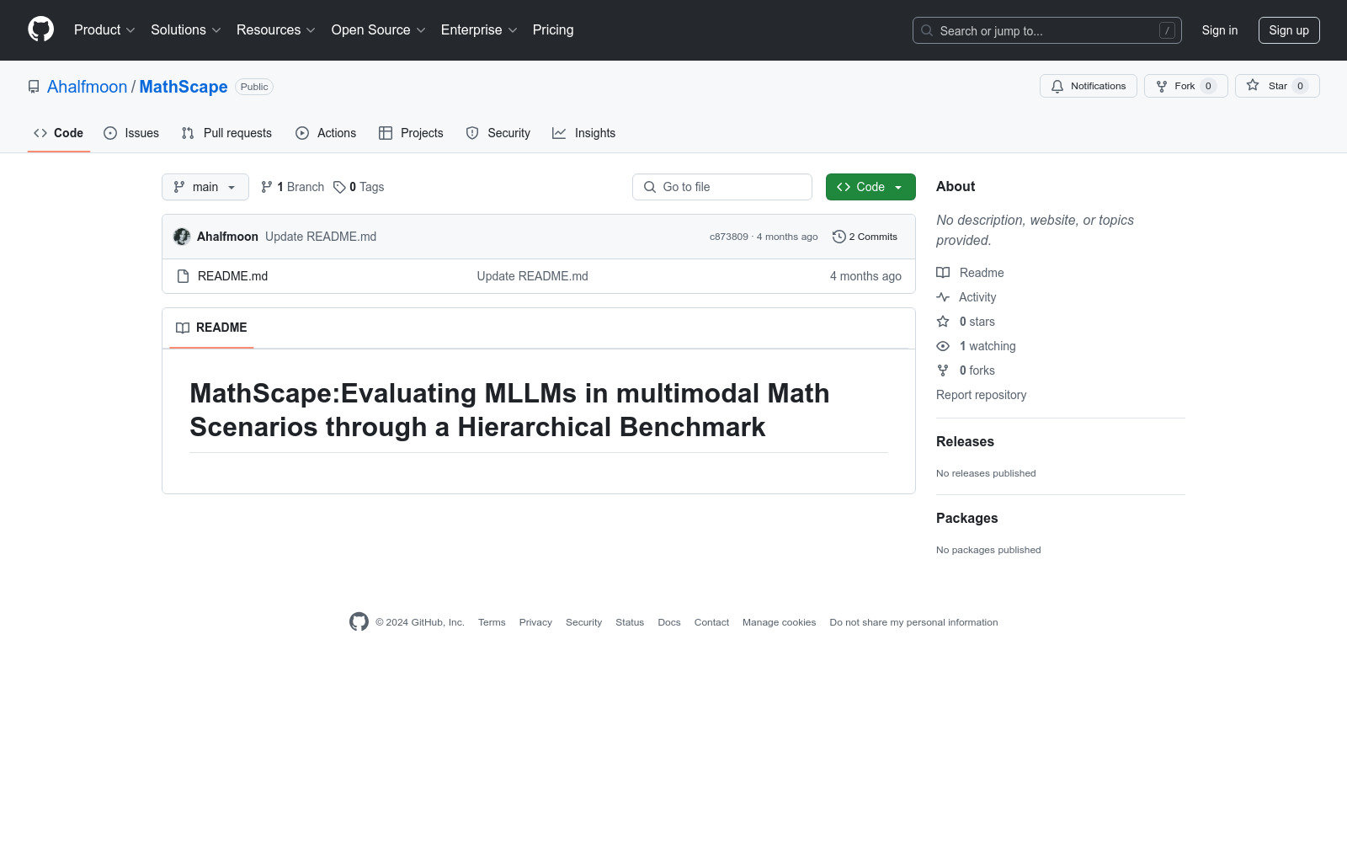Image resolution: width=1347 pixels, height=842 pixels.
Task: Click the Sign up button
Action: pos(1288,30)
